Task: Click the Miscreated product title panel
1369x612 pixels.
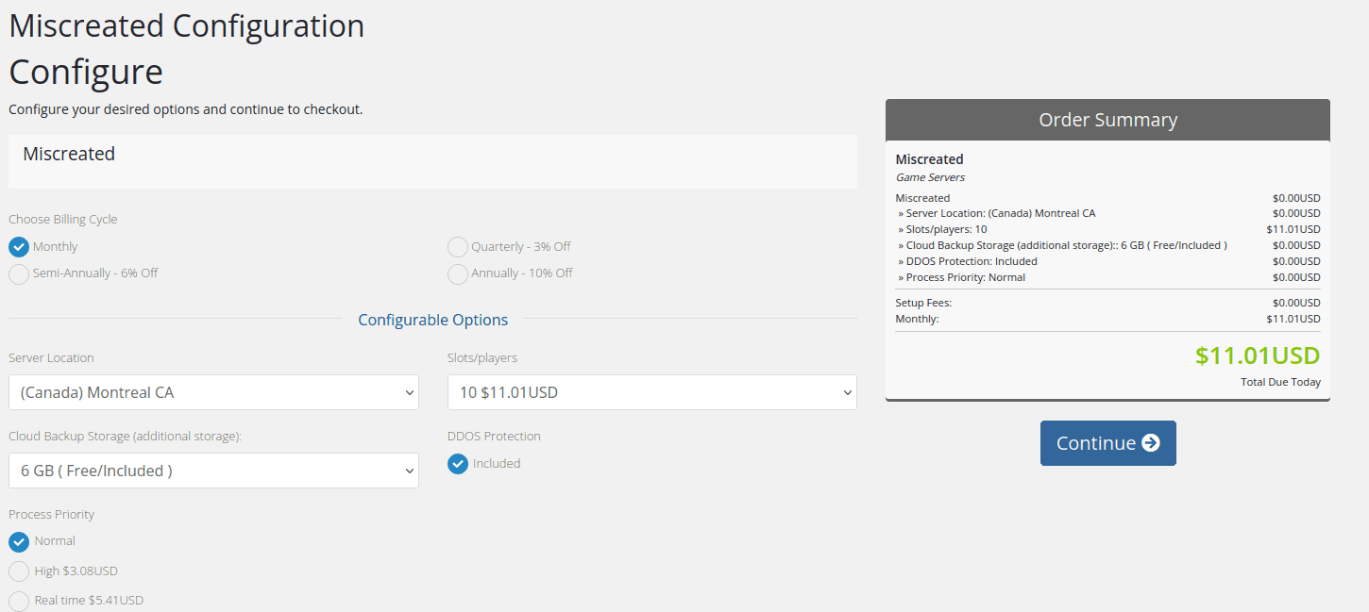Action: point(432,160)
